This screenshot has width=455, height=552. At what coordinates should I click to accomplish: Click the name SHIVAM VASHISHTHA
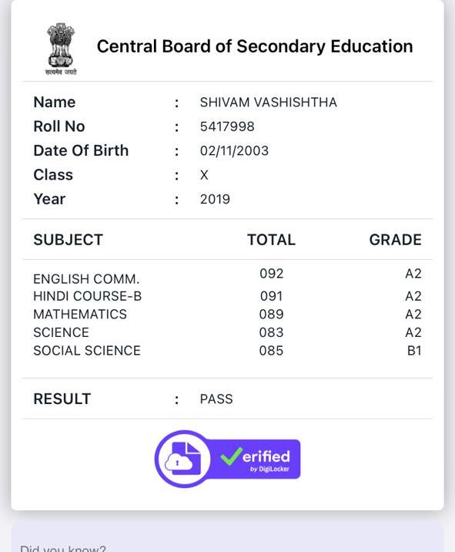pyautogui.click(x=269, y=103)
